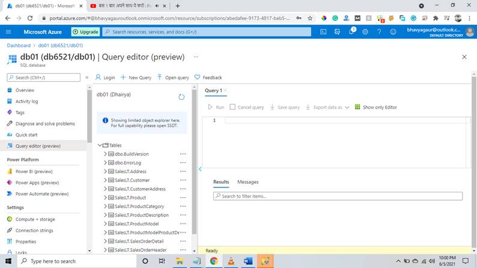Open Directory and subscription filter icon

[x=337, y=32]
